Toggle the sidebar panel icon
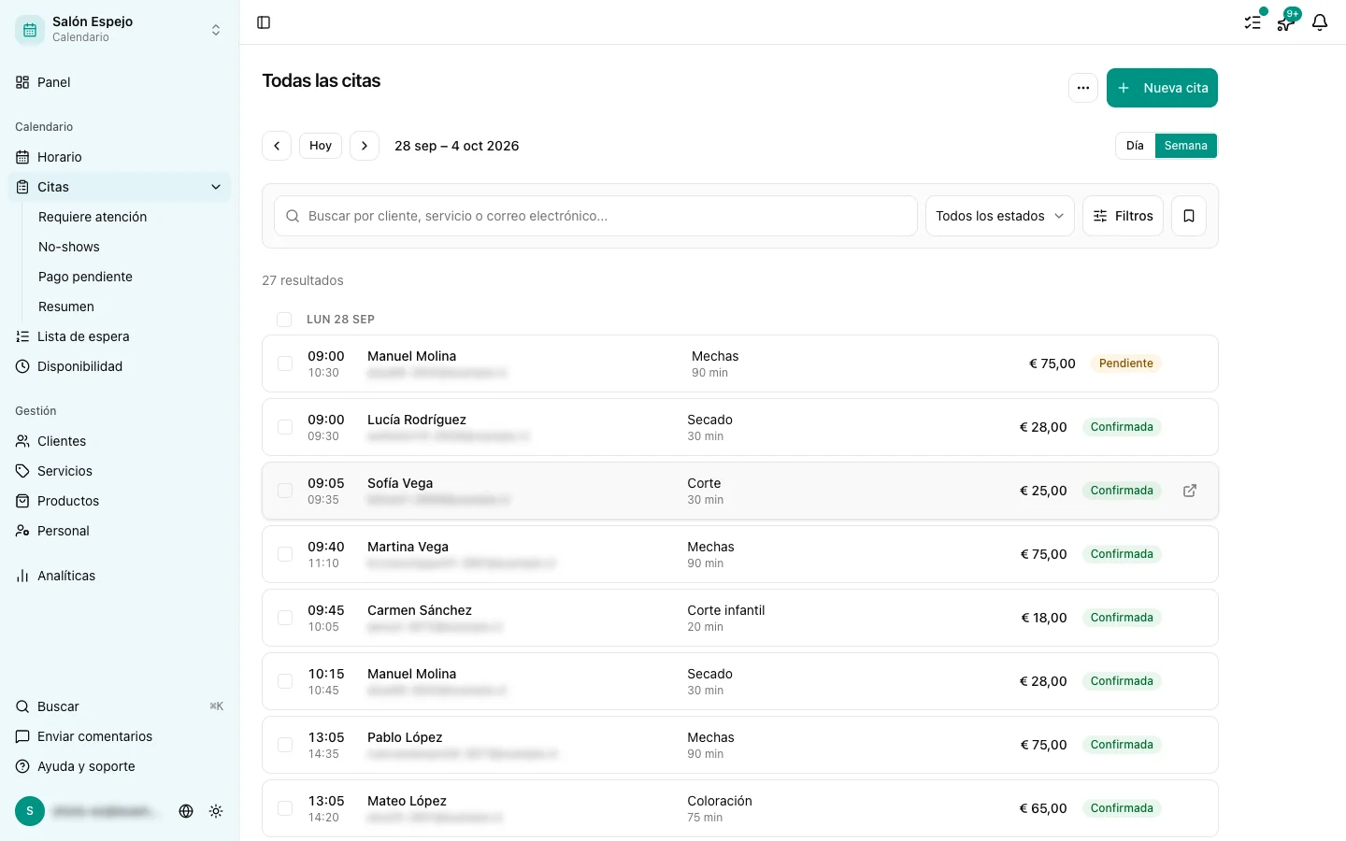This screenshot has width=1346, height=841. point(264,22)
